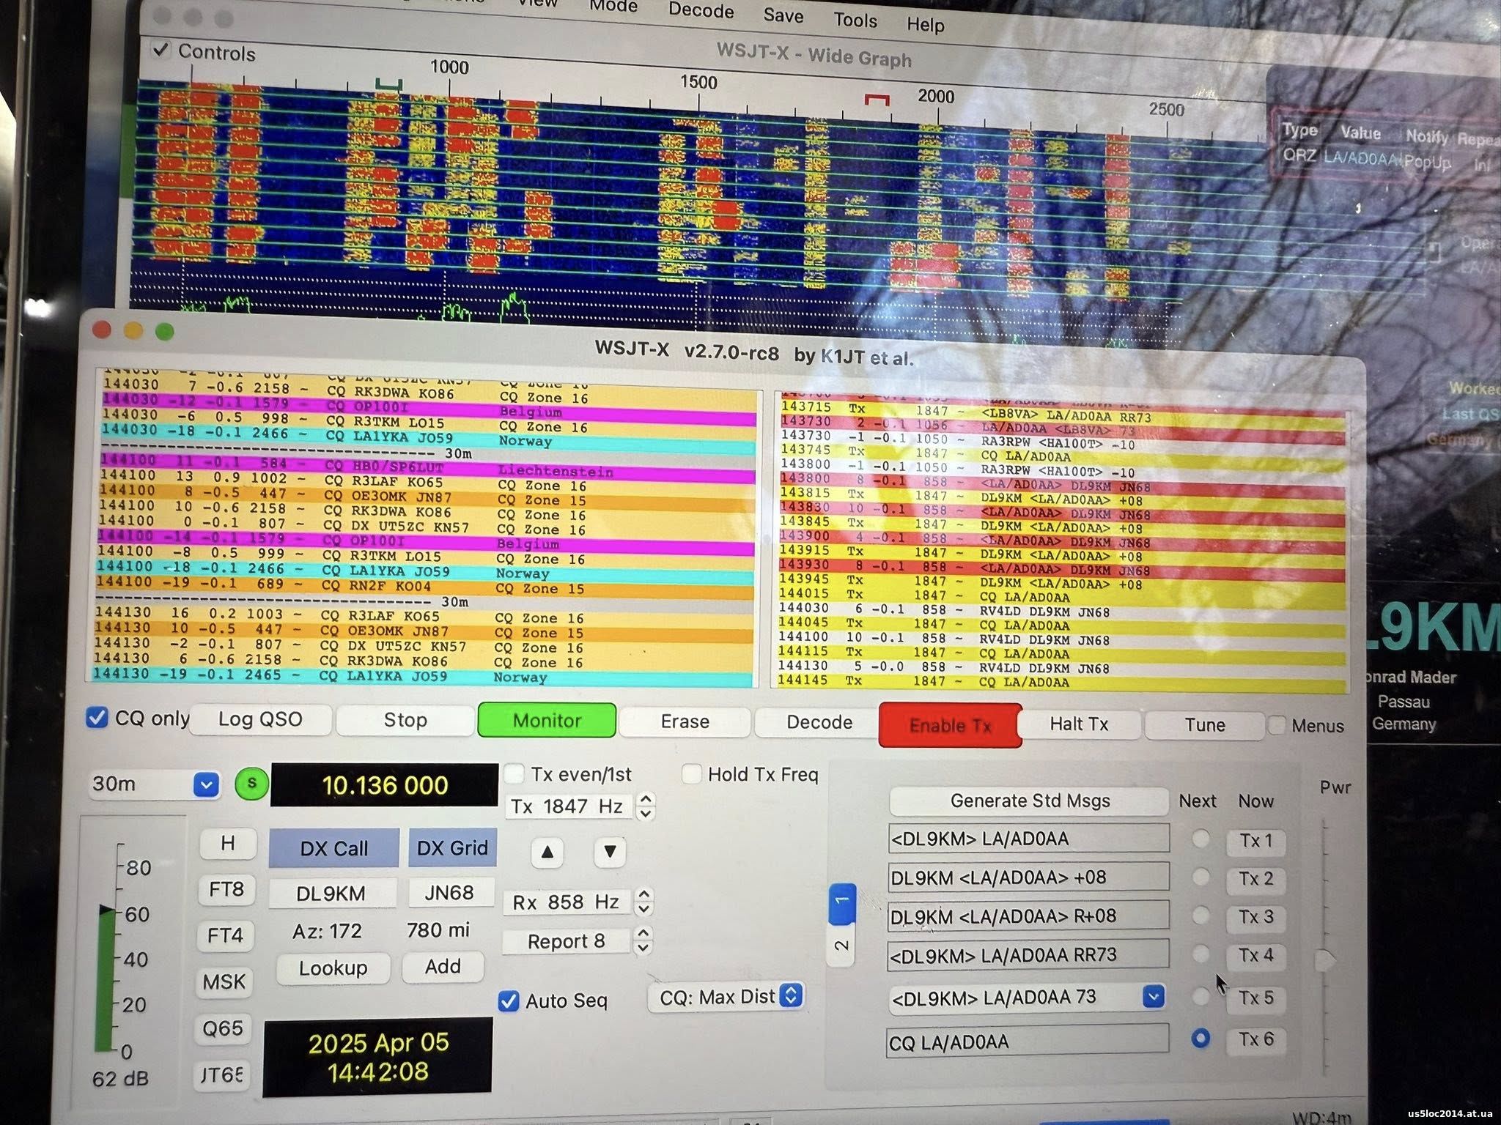Switch to message tab 2
Viewport: 1501px width, 1125px height.
[x=842, y=946]
